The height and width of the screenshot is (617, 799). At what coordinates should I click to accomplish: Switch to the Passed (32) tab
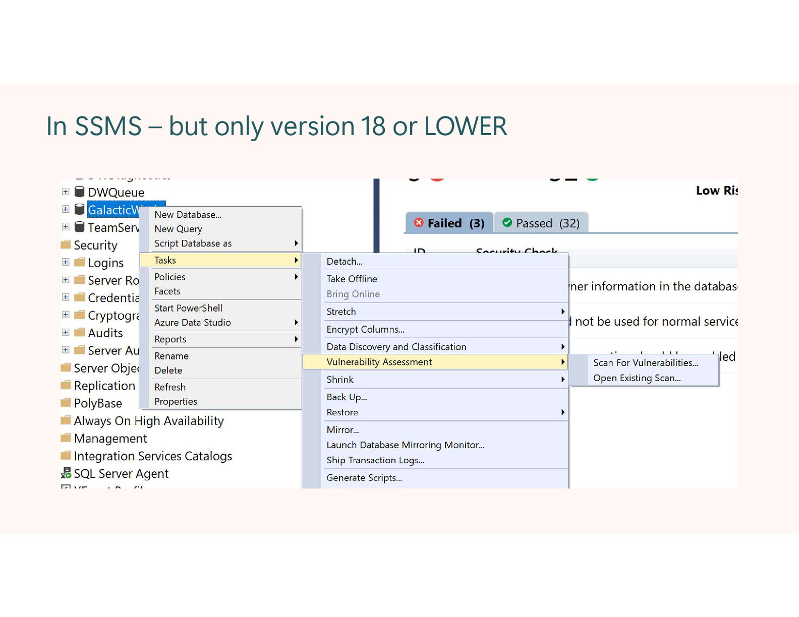541,223
